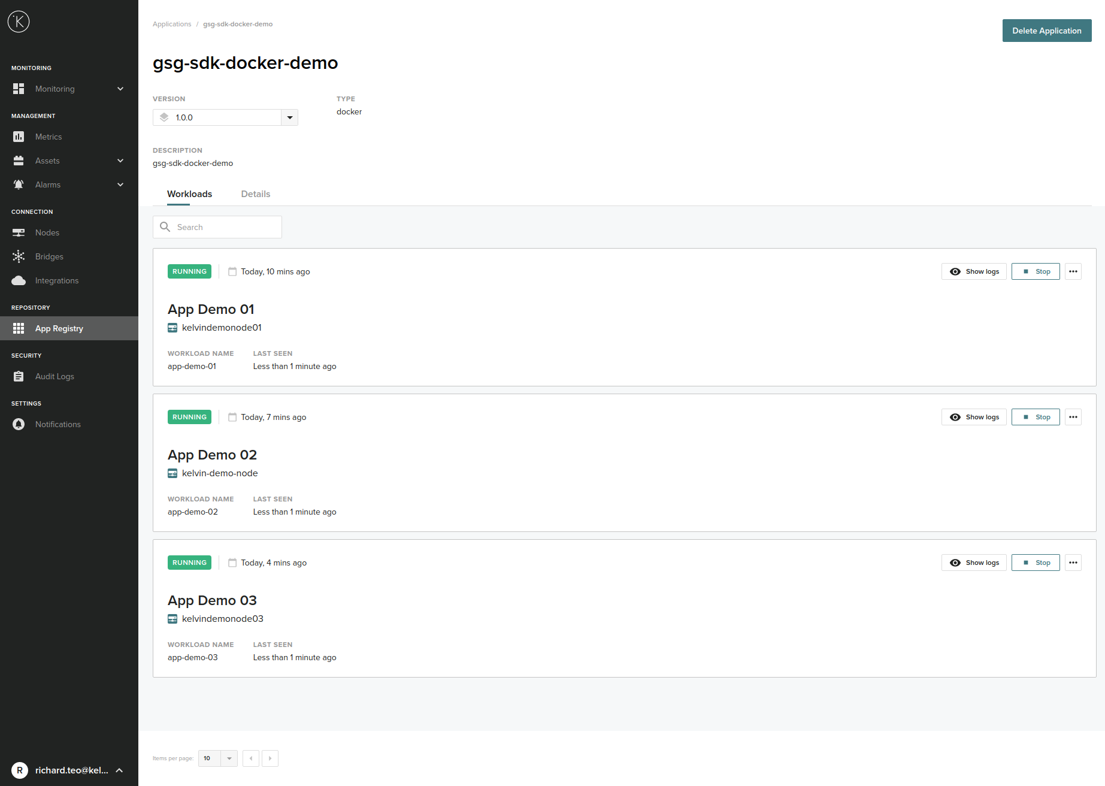The width and height of the screenshot is (1105, 786).
Task: Open more options for App Demo 03
Action: [x=1073, y=563]
